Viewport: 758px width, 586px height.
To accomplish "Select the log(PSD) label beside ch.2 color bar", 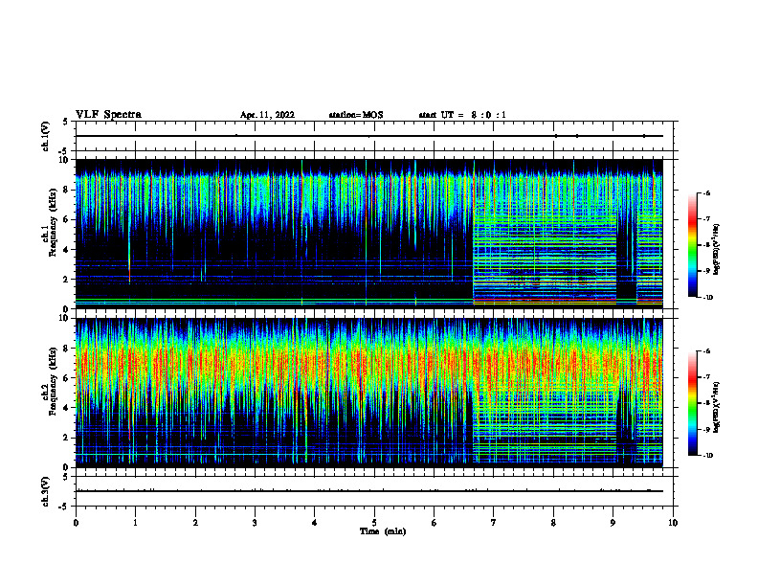I will tap(717, 408).
